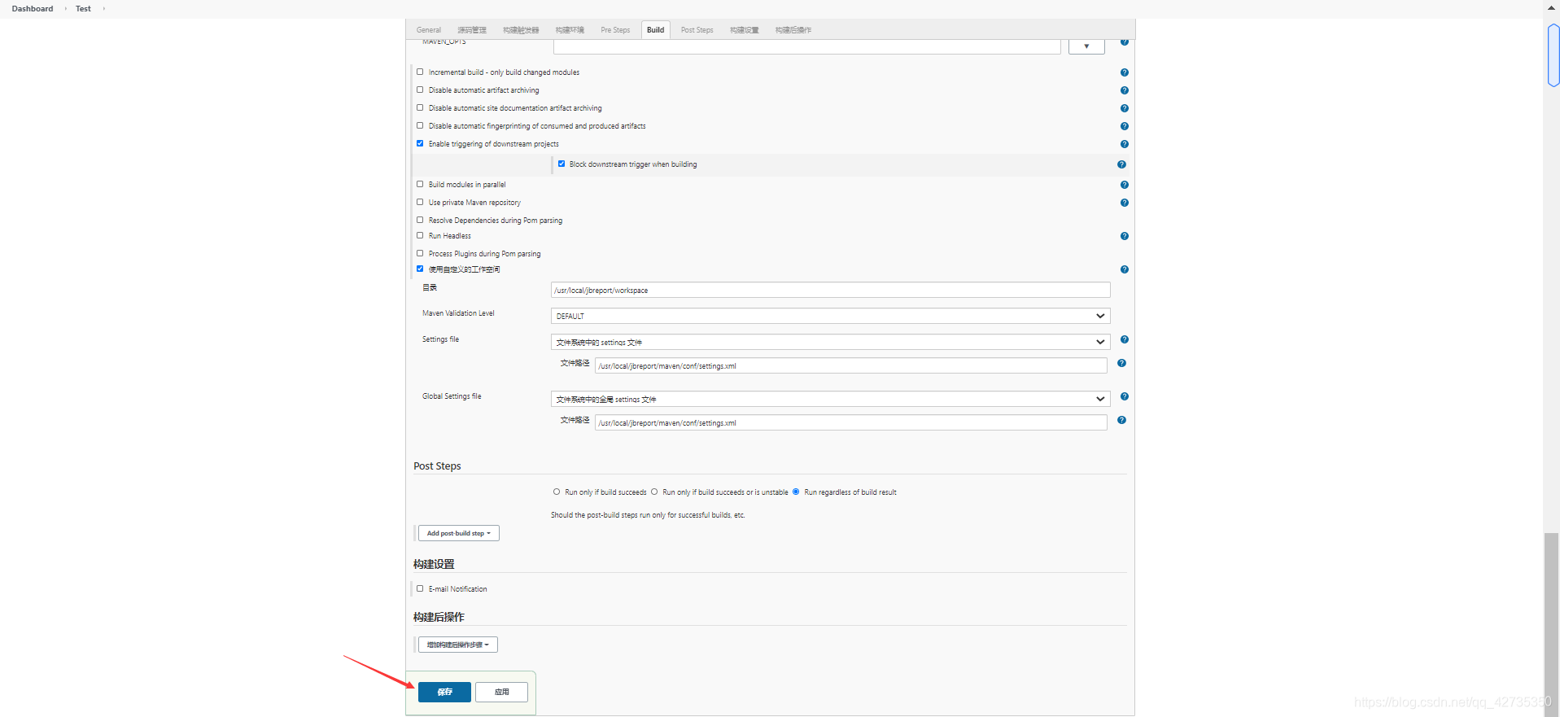Image resolution: width=1560 pixels, height=717 pixels.
Task: Click the 保存 save button
Action: pos(445,692)
